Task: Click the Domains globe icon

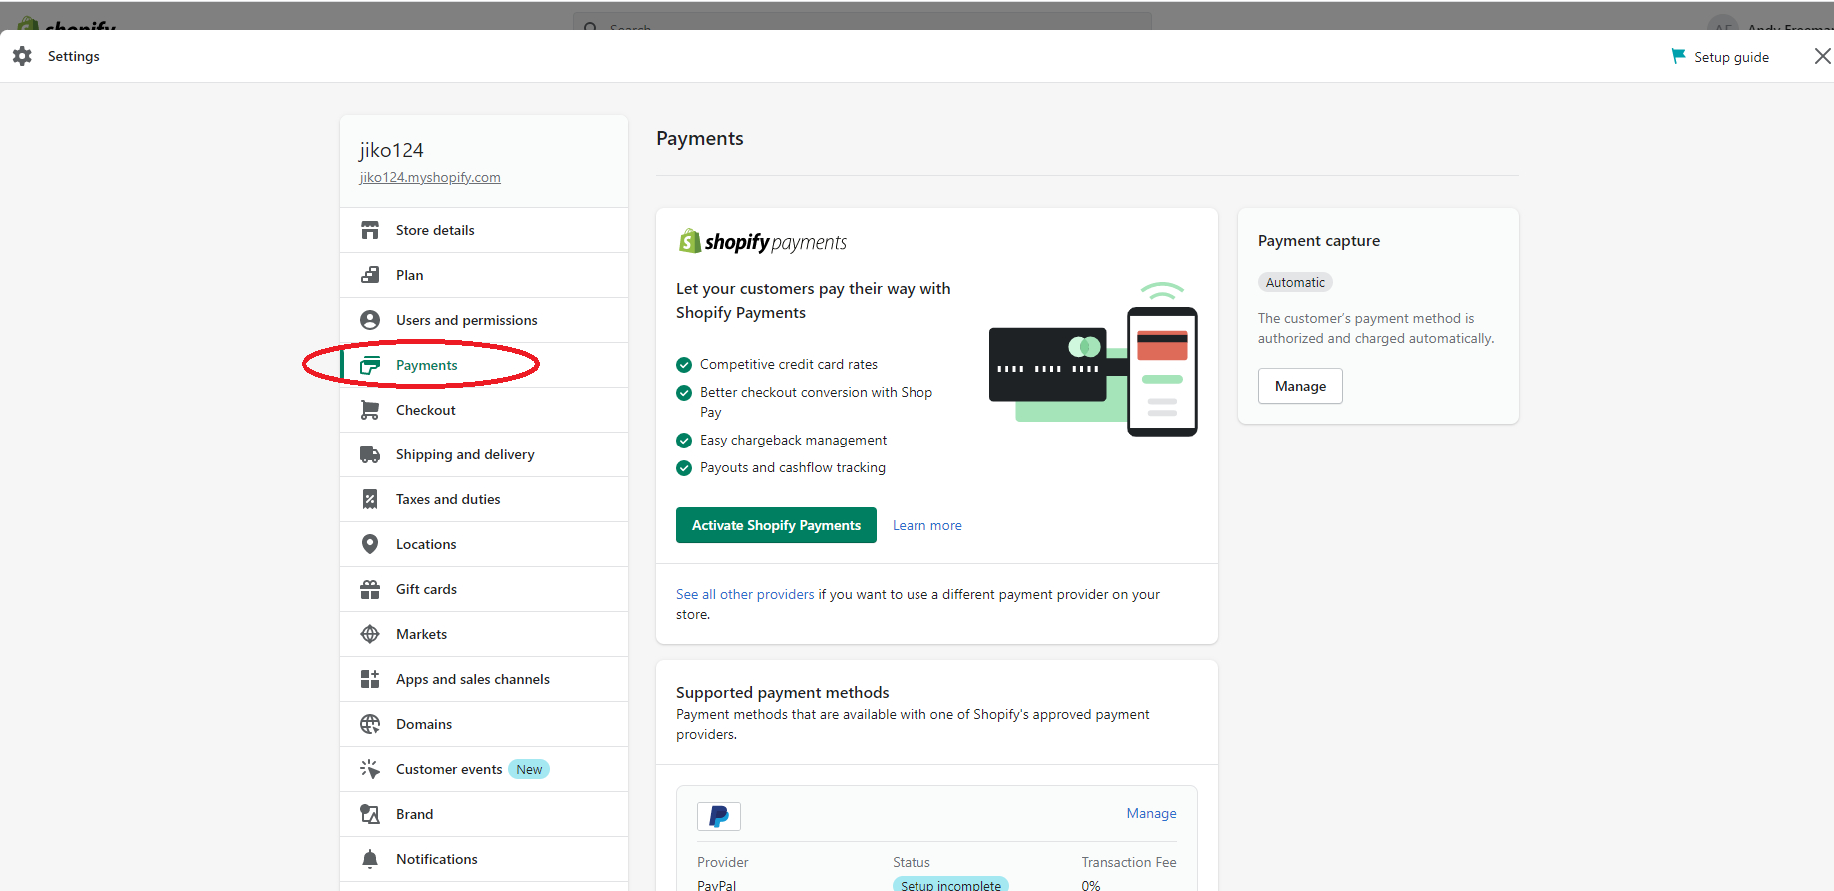Action: 370,724
